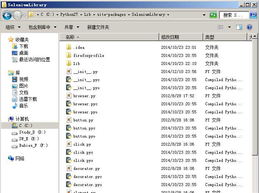Screen dimensions: 259x193
Task: Open the 包含到库中 menu
Action: pos(43,27)
